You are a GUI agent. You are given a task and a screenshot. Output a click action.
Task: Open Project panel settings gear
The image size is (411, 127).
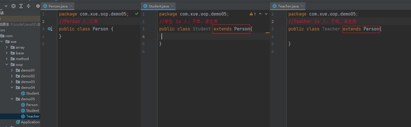point(38,6)
